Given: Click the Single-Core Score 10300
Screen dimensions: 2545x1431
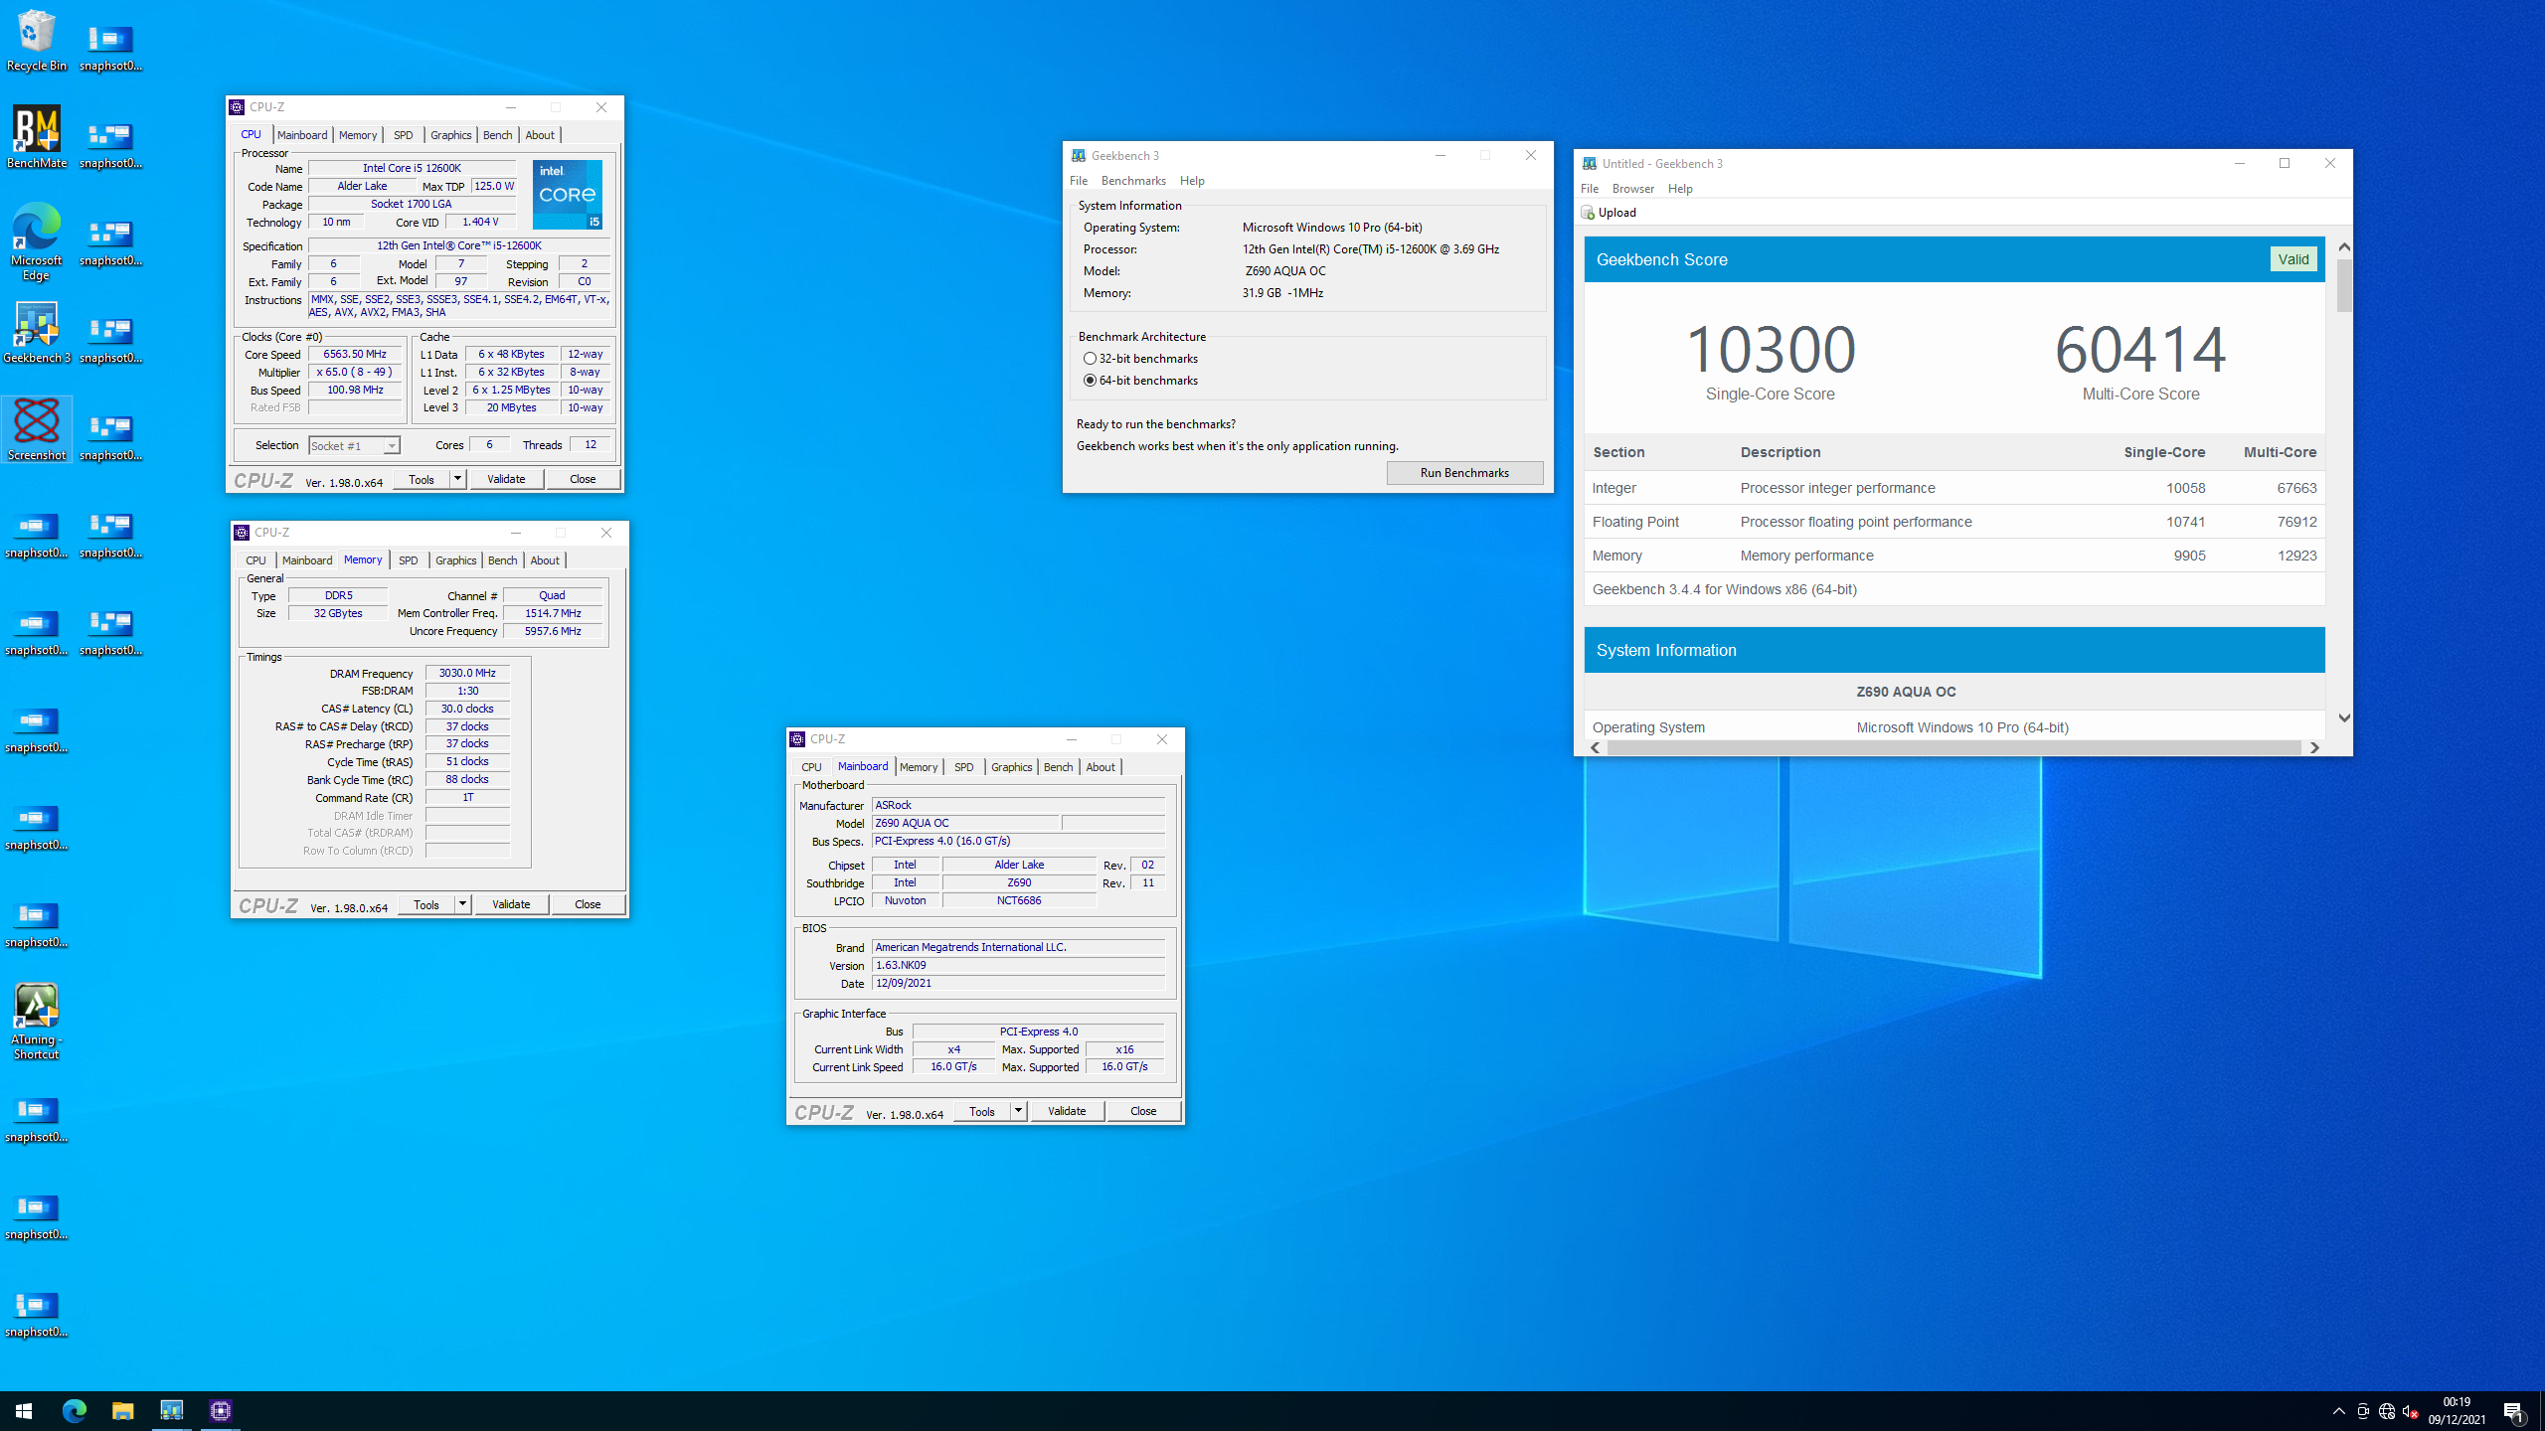Looking at the screenshot, I should [1771, 349].
